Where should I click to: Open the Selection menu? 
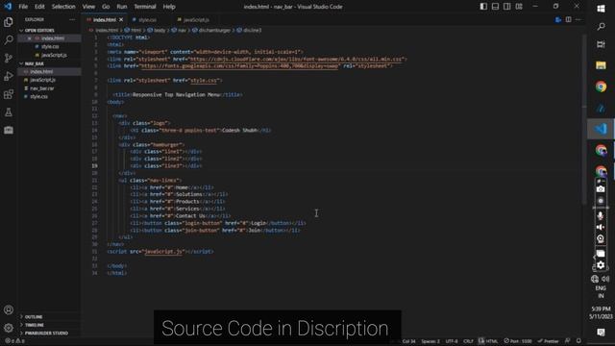point(63,7)
